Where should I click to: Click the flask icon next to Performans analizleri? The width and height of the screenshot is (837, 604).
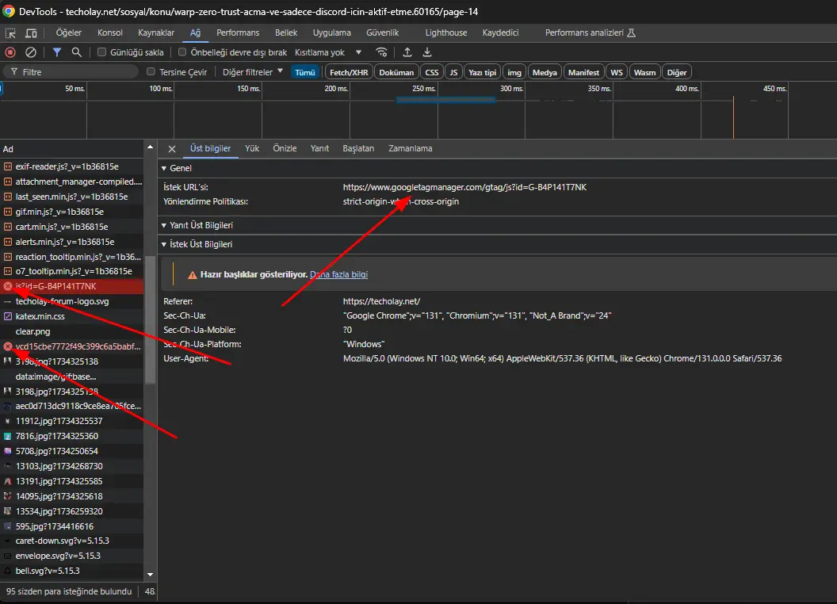tap(632, 33)
